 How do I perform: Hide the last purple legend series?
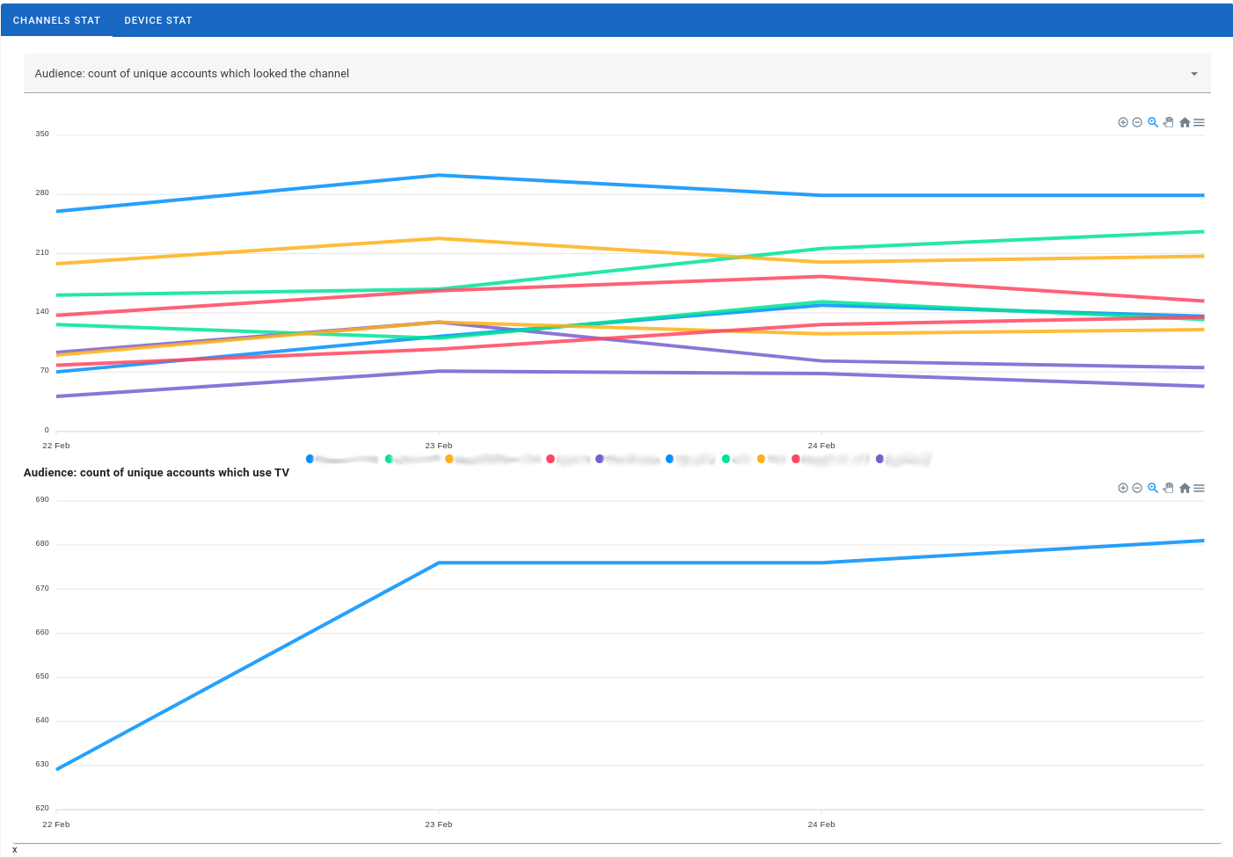tap(880, 459)
